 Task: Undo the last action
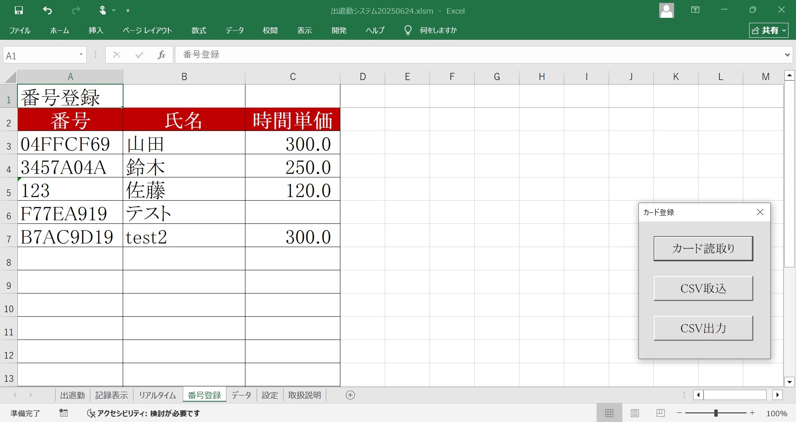pyautogui.click(x=47, y=10)
